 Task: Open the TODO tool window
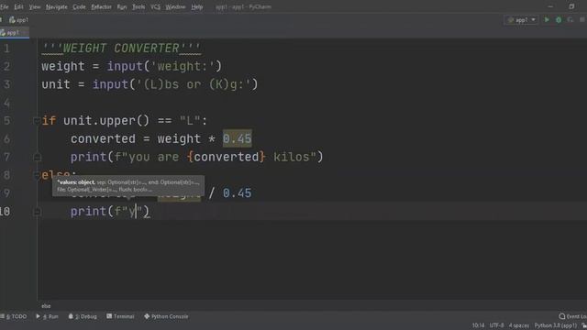click(14, 316)
